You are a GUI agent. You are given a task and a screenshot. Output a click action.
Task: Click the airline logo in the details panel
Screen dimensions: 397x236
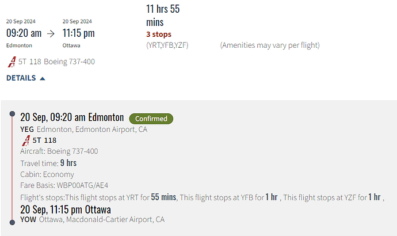tap(25, 140)
